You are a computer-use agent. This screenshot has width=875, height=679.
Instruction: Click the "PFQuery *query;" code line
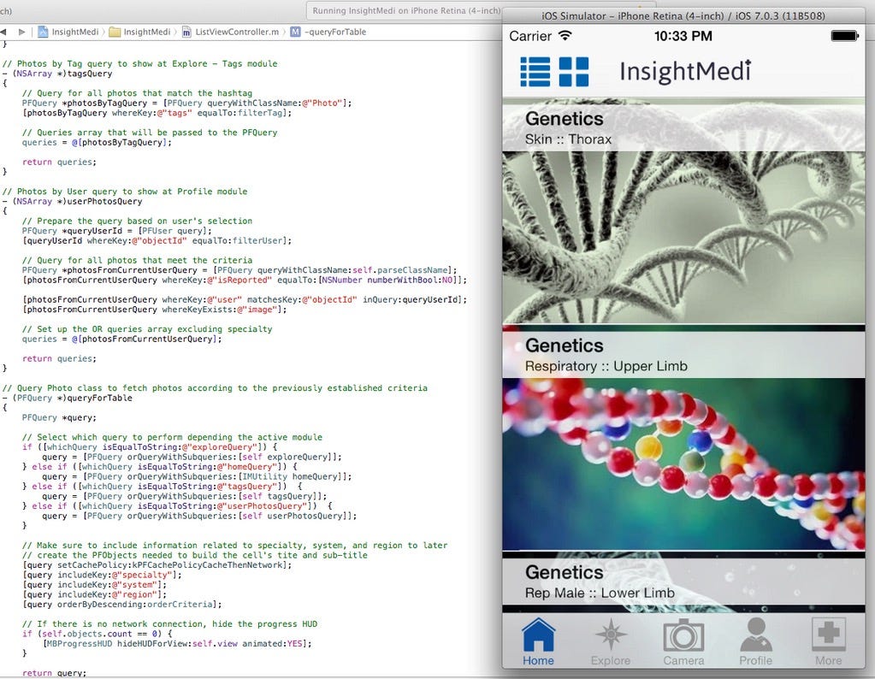pos(59,417)
